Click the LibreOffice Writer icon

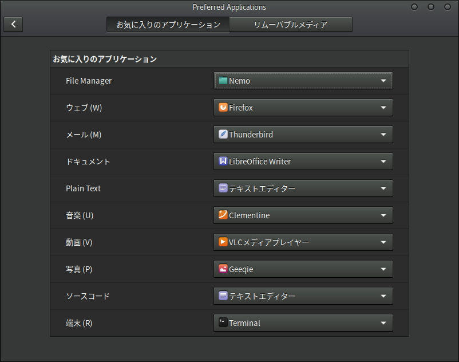223,161
